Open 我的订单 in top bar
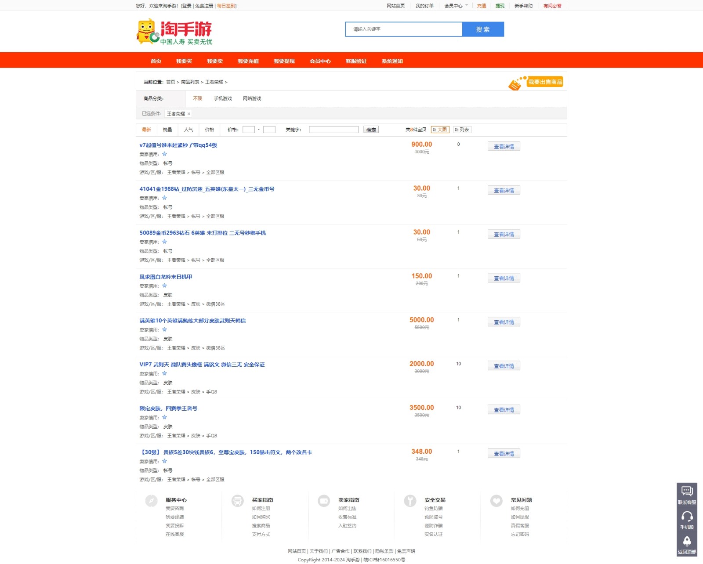Screen dimensions: 703x564 pos(424,6)
